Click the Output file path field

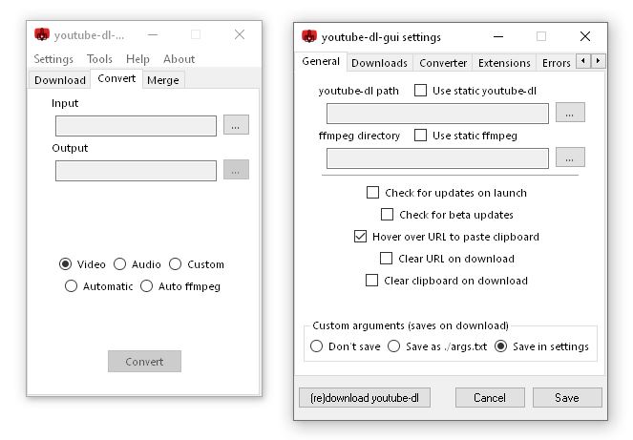pos(136,171)
